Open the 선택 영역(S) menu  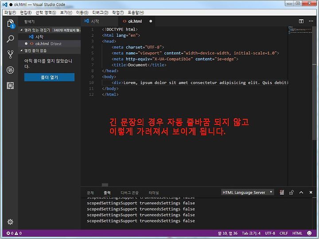coord(46,12)
